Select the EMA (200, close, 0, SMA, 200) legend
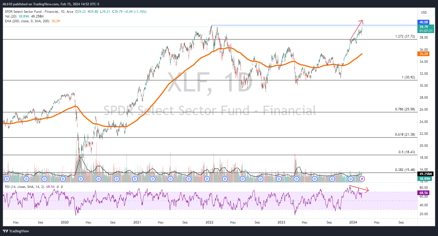 coord(27,21)
